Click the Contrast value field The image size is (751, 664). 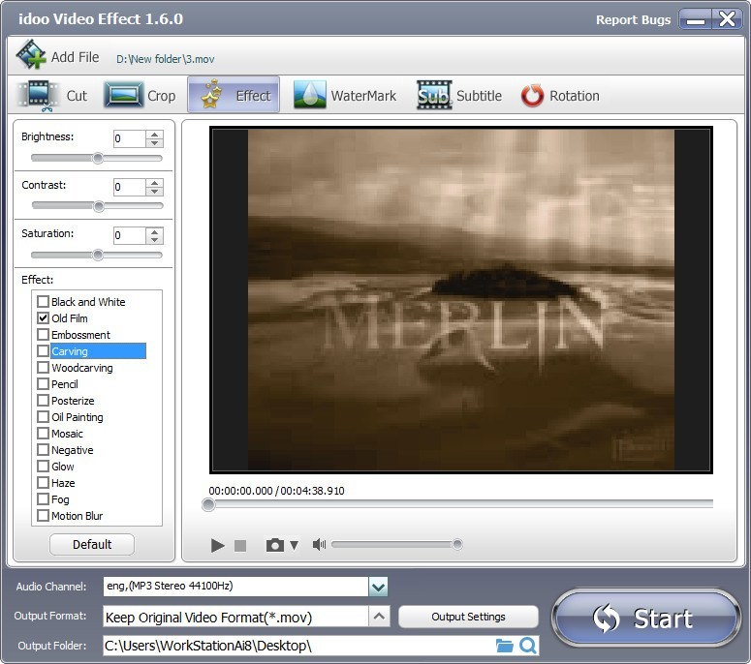[x=129, y=187]
